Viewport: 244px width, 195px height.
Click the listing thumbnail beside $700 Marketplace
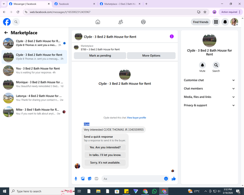click(x=76, y=47)
